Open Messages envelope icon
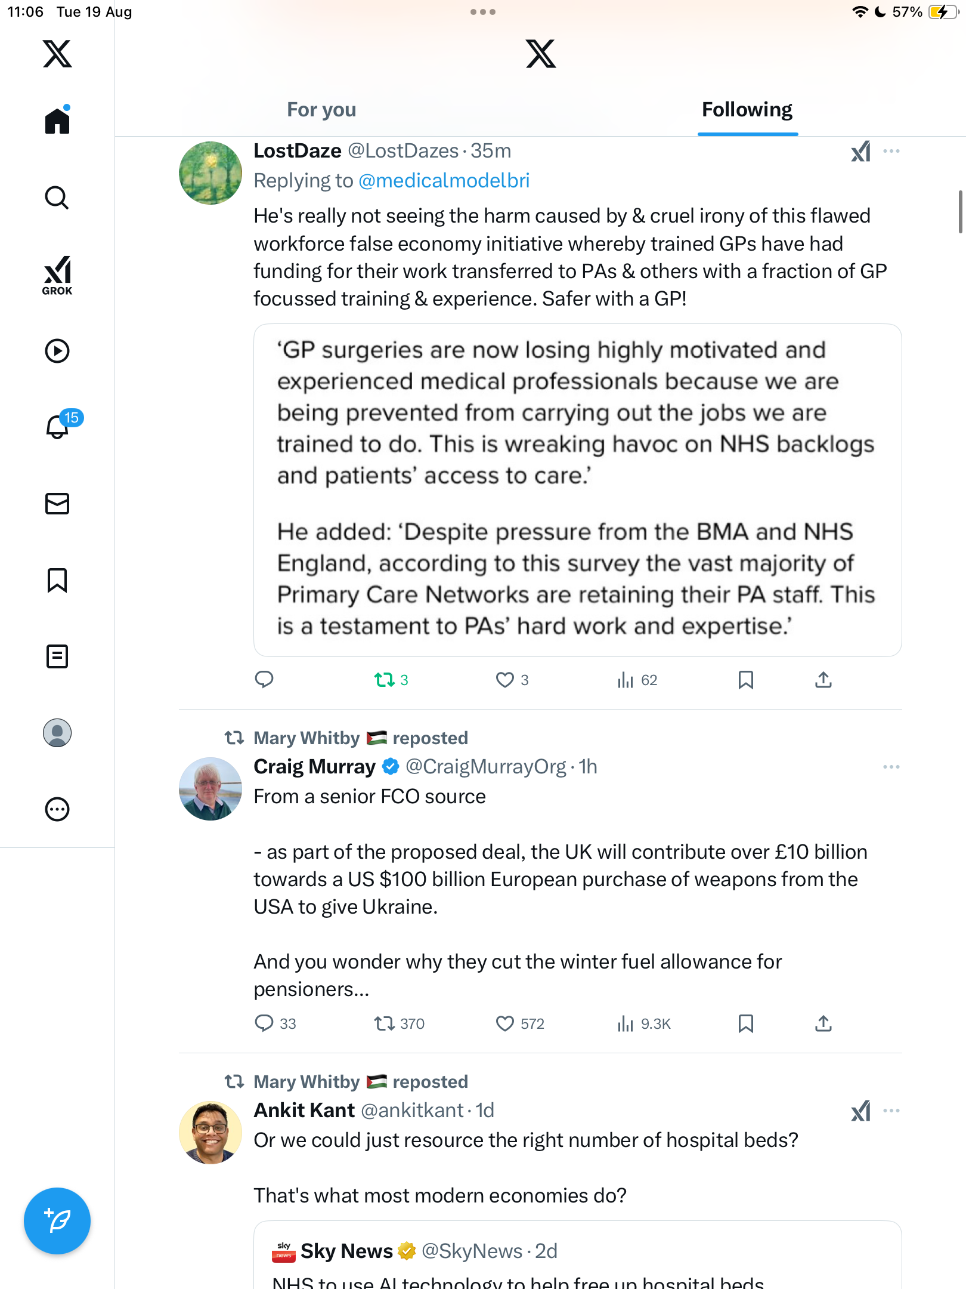The image size is (966, 1289). [57, 504]
